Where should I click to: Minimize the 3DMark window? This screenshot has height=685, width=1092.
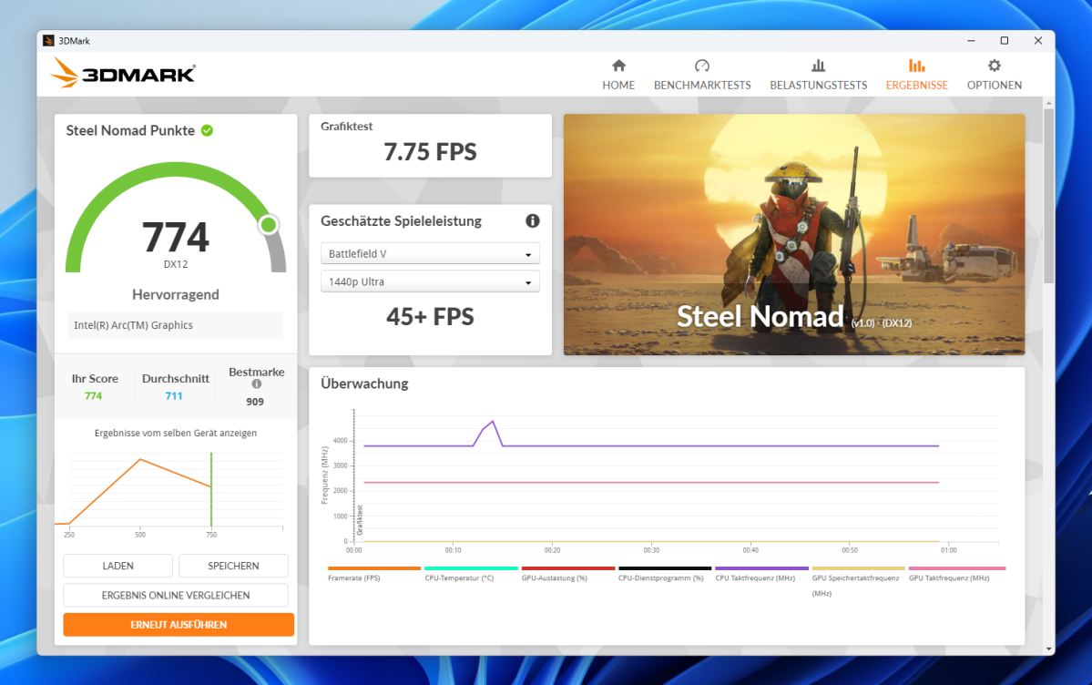click(971, 40)
